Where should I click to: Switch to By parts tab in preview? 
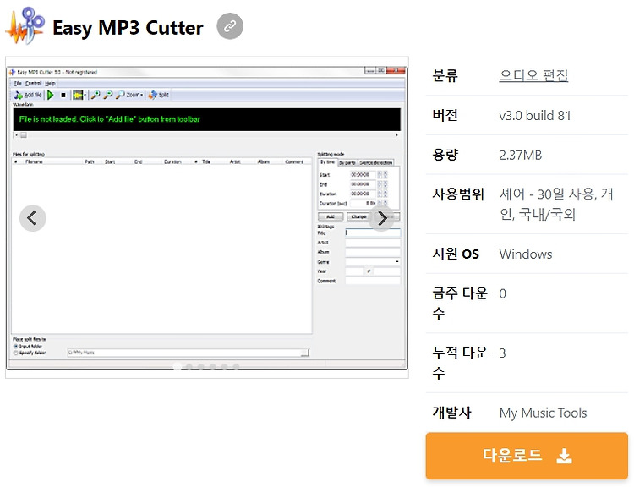(347, 162)
